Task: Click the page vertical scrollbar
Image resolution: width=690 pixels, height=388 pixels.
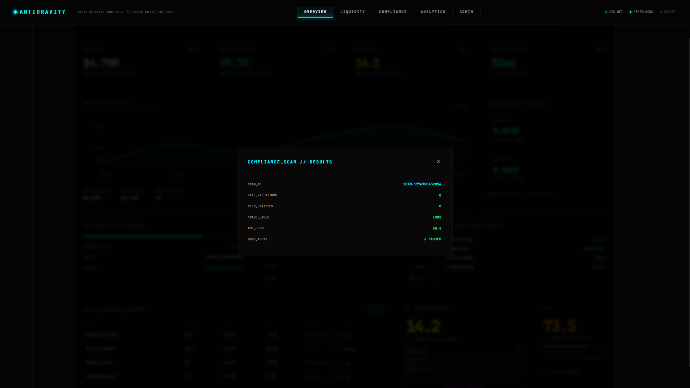Action: pos(689,201)
